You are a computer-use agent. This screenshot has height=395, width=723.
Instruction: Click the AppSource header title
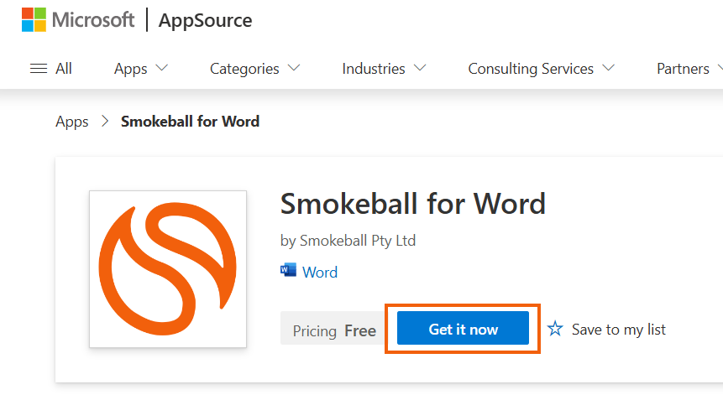coord(205,20)
